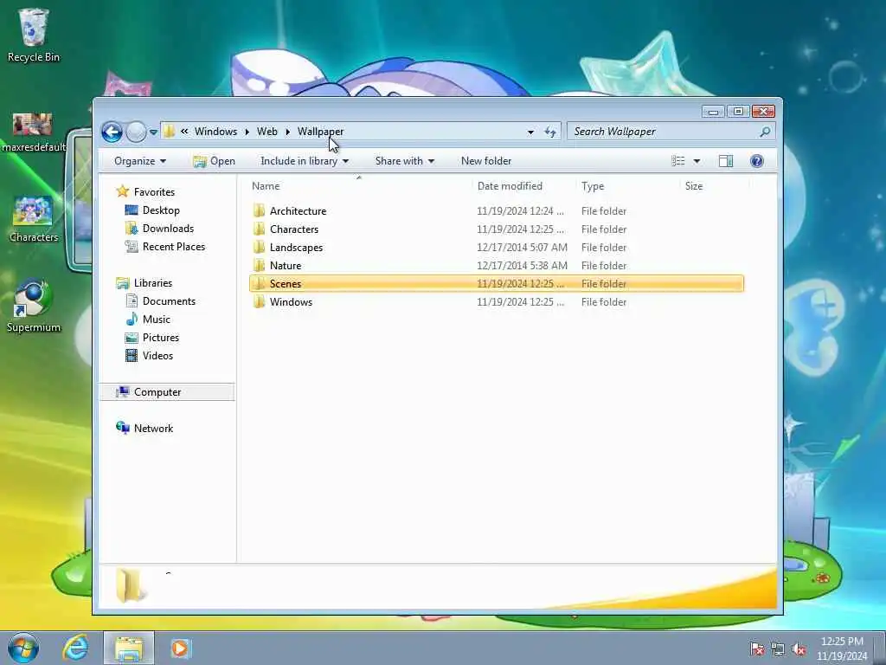
Task: Select Favorites in navigation pane
Action: 145,191
